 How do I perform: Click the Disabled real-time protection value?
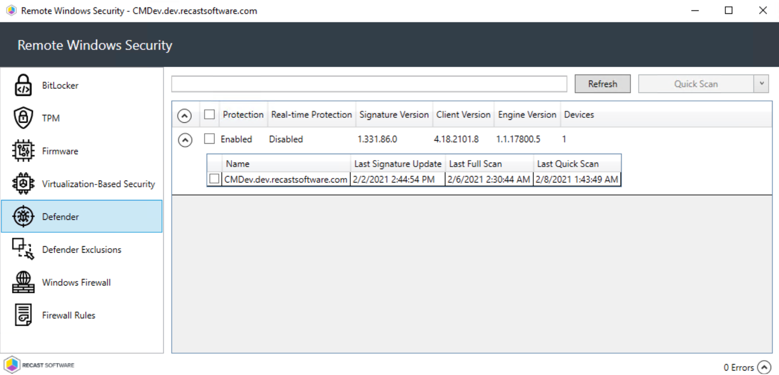tap(286, 140)
